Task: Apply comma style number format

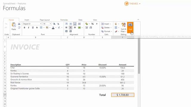Action: tap(97, 24)
